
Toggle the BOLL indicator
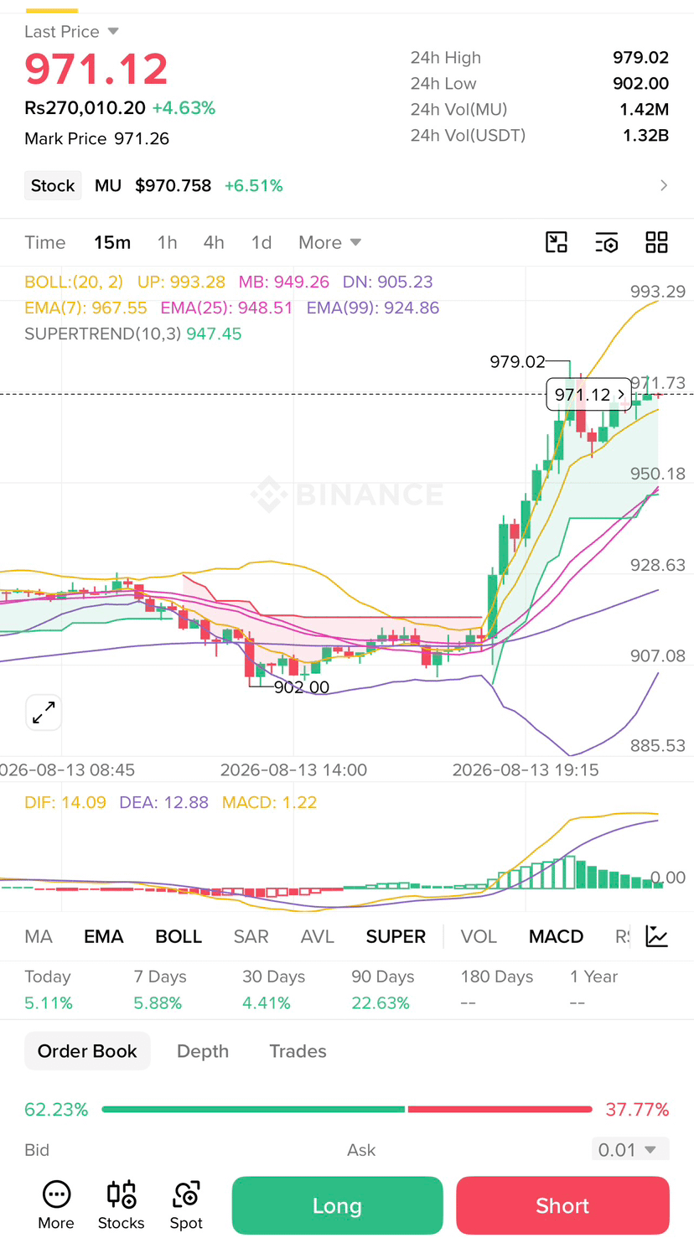[179, 936]
